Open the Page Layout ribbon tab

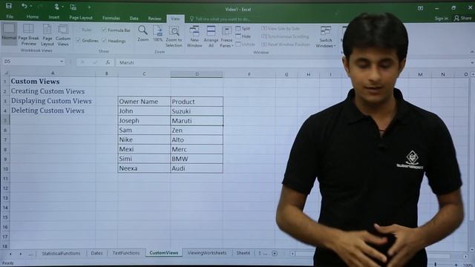tap(81, 18)
